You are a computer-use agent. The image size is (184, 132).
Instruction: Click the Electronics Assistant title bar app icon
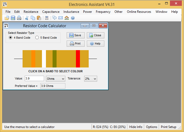click(5, 4)
